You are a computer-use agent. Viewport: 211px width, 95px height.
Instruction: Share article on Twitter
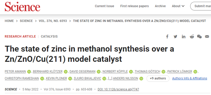coord(175,37)
